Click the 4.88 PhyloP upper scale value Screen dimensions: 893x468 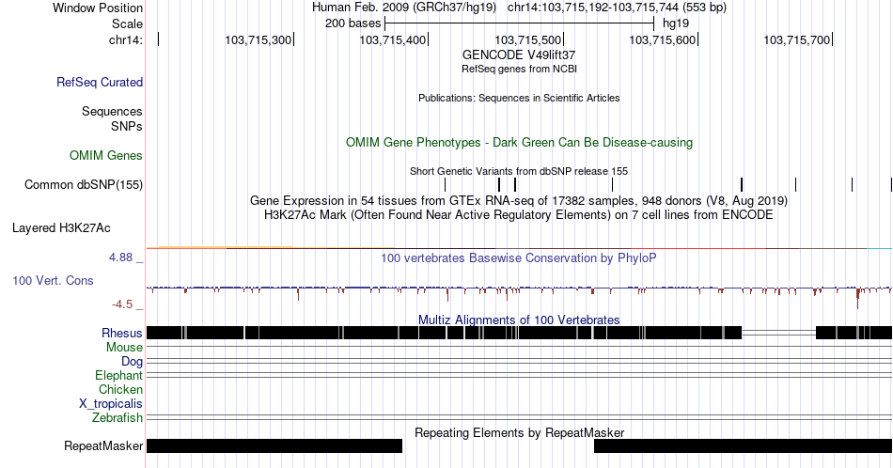120,257
